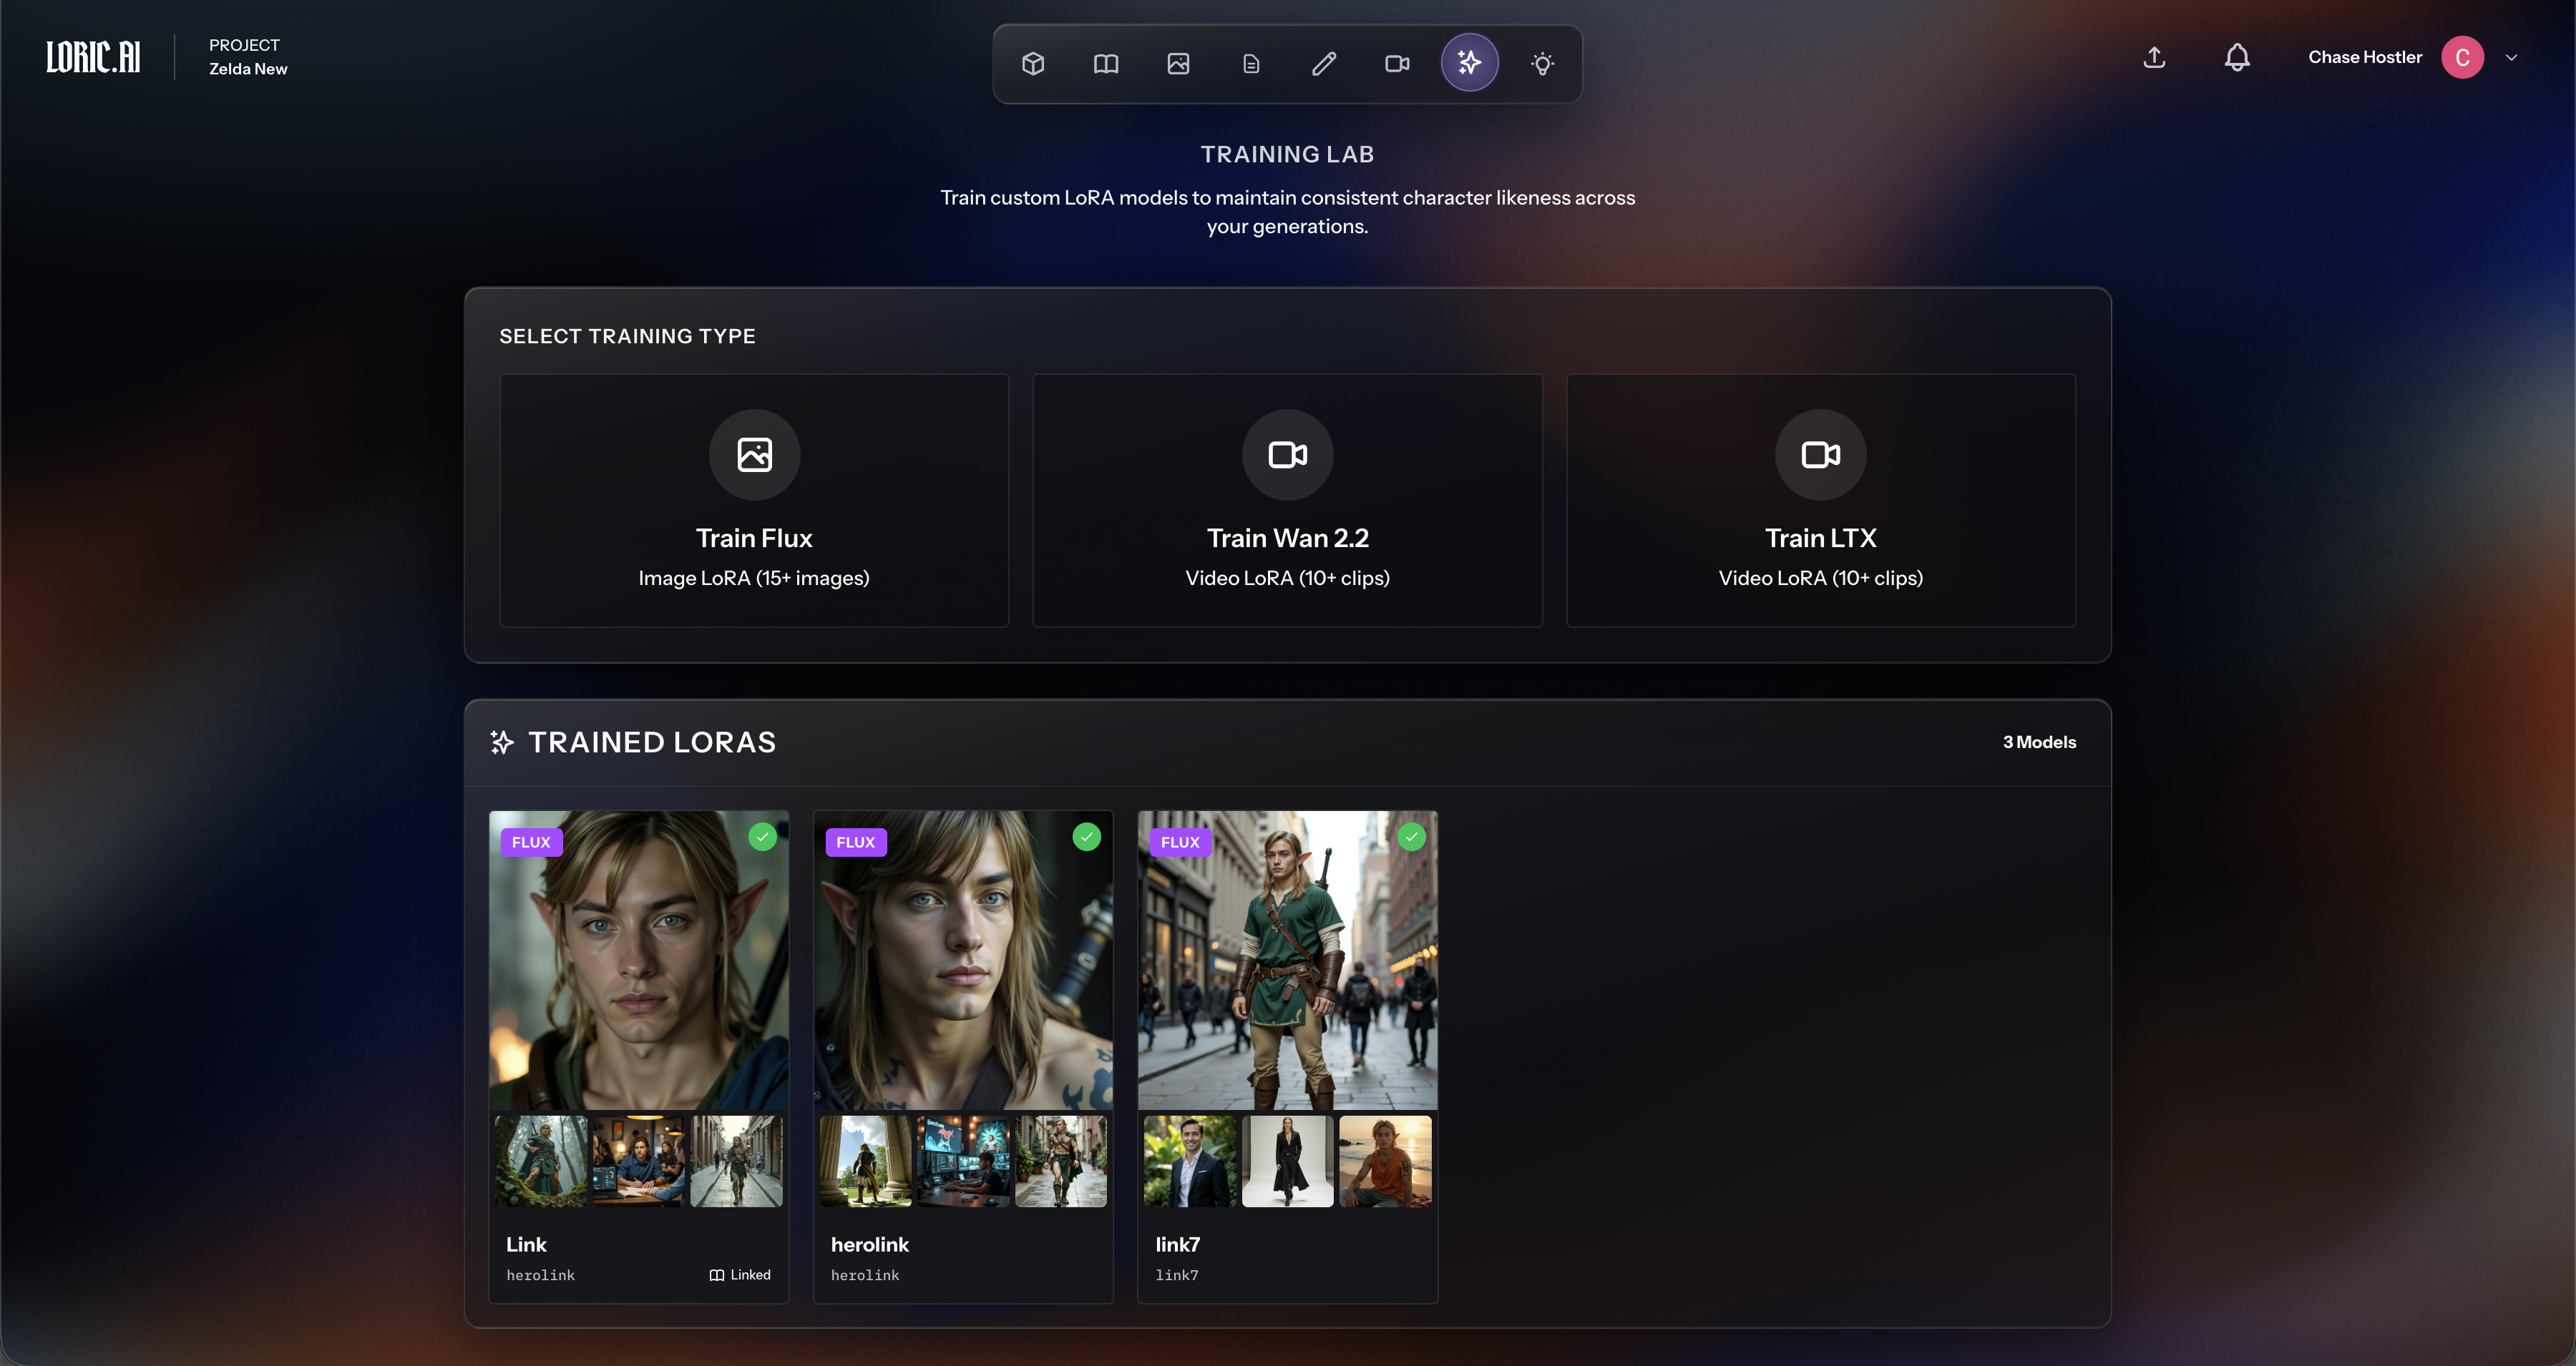Open notifications bell icon
Screen dimensions: 2576x1366
click(2237, 57)
